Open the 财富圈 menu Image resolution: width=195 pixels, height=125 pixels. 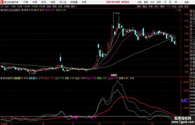point(74,2)
